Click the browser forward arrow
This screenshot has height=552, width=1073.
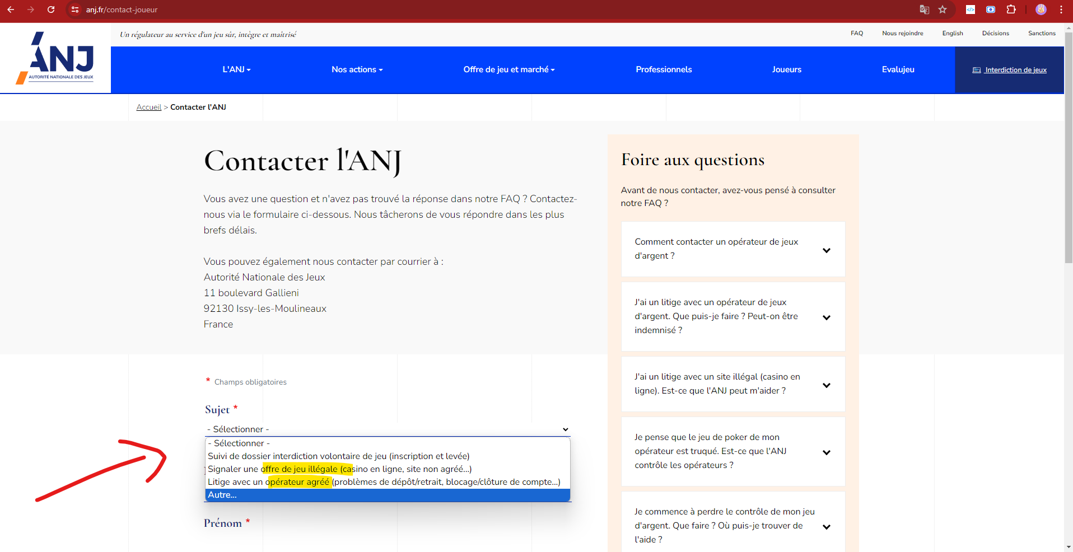(x=31, y=10)
